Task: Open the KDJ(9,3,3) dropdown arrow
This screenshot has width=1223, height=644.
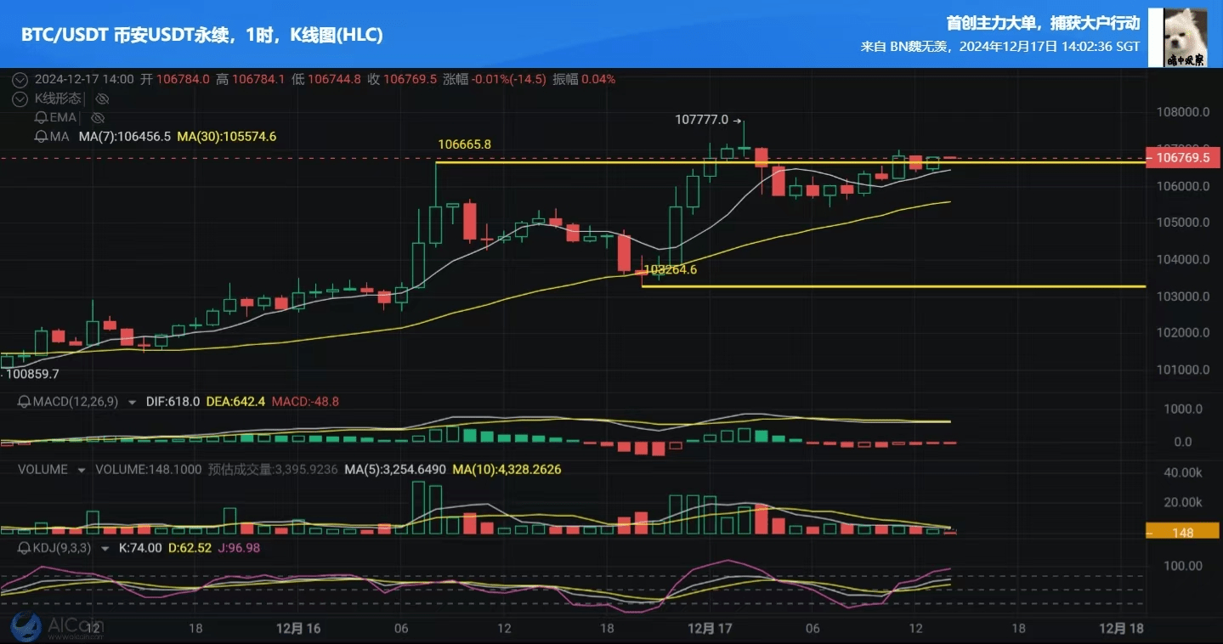Action: pos(105,549)
